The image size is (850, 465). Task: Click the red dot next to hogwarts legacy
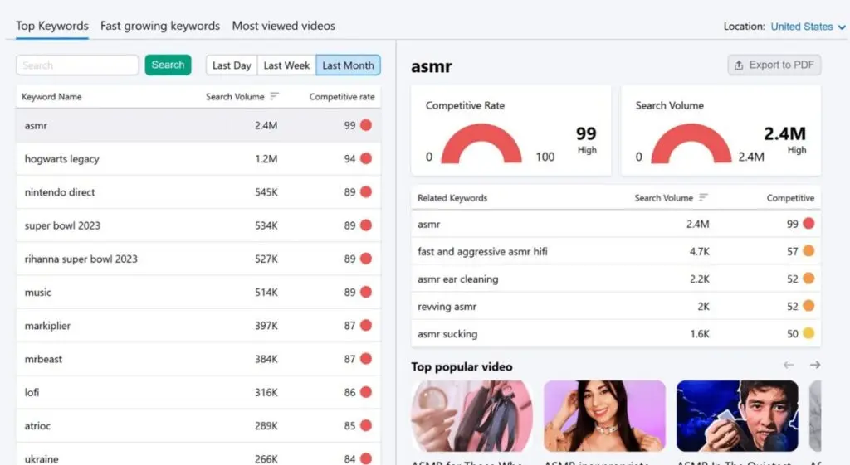366,158
